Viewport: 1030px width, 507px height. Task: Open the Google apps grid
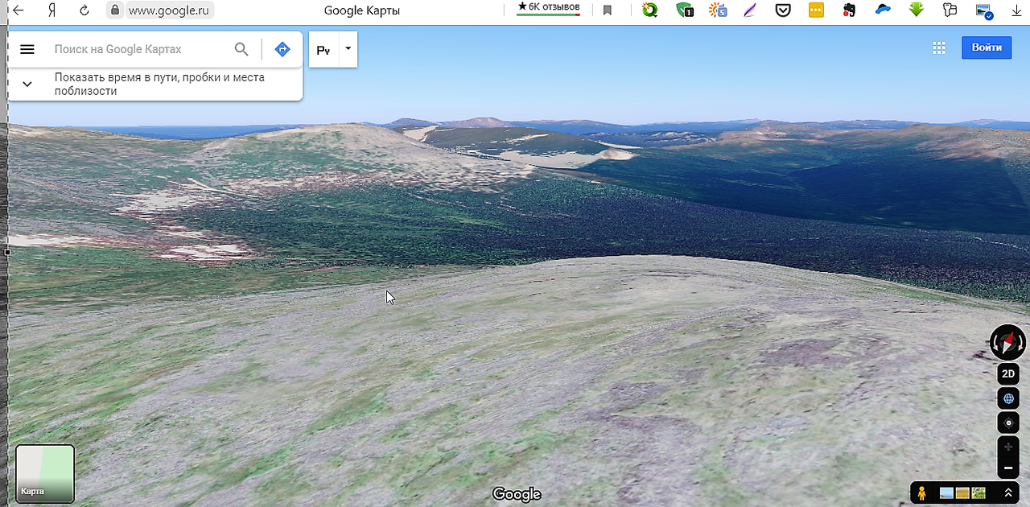tap(938, 47)
